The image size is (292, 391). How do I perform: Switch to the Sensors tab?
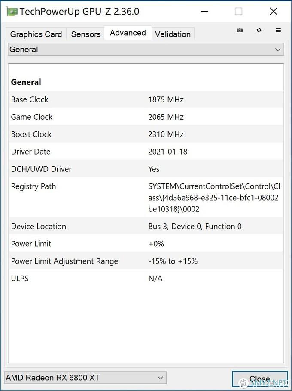(86, 34)
